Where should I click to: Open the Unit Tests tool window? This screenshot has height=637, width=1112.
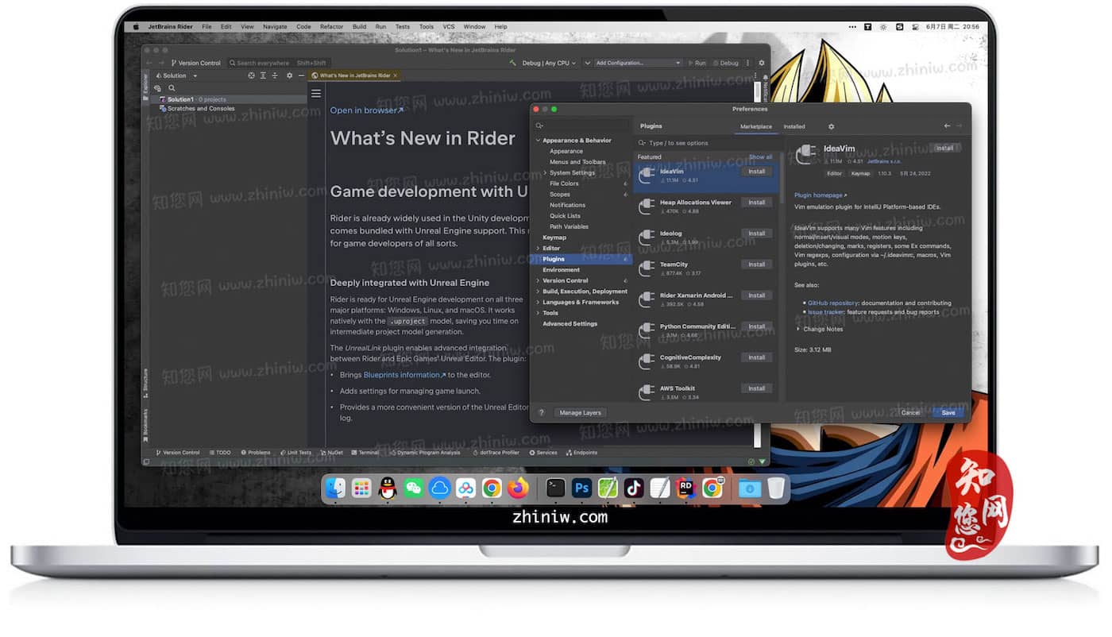click(x=296, y=453)
